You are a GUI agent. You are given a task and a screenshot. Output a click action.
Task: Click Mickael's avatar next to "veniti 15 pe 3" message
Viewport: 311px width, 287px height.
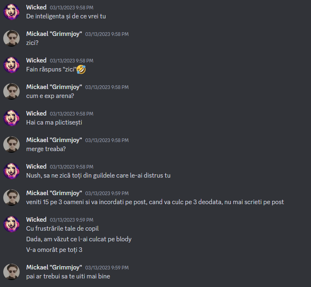click(x=11, y=198)
